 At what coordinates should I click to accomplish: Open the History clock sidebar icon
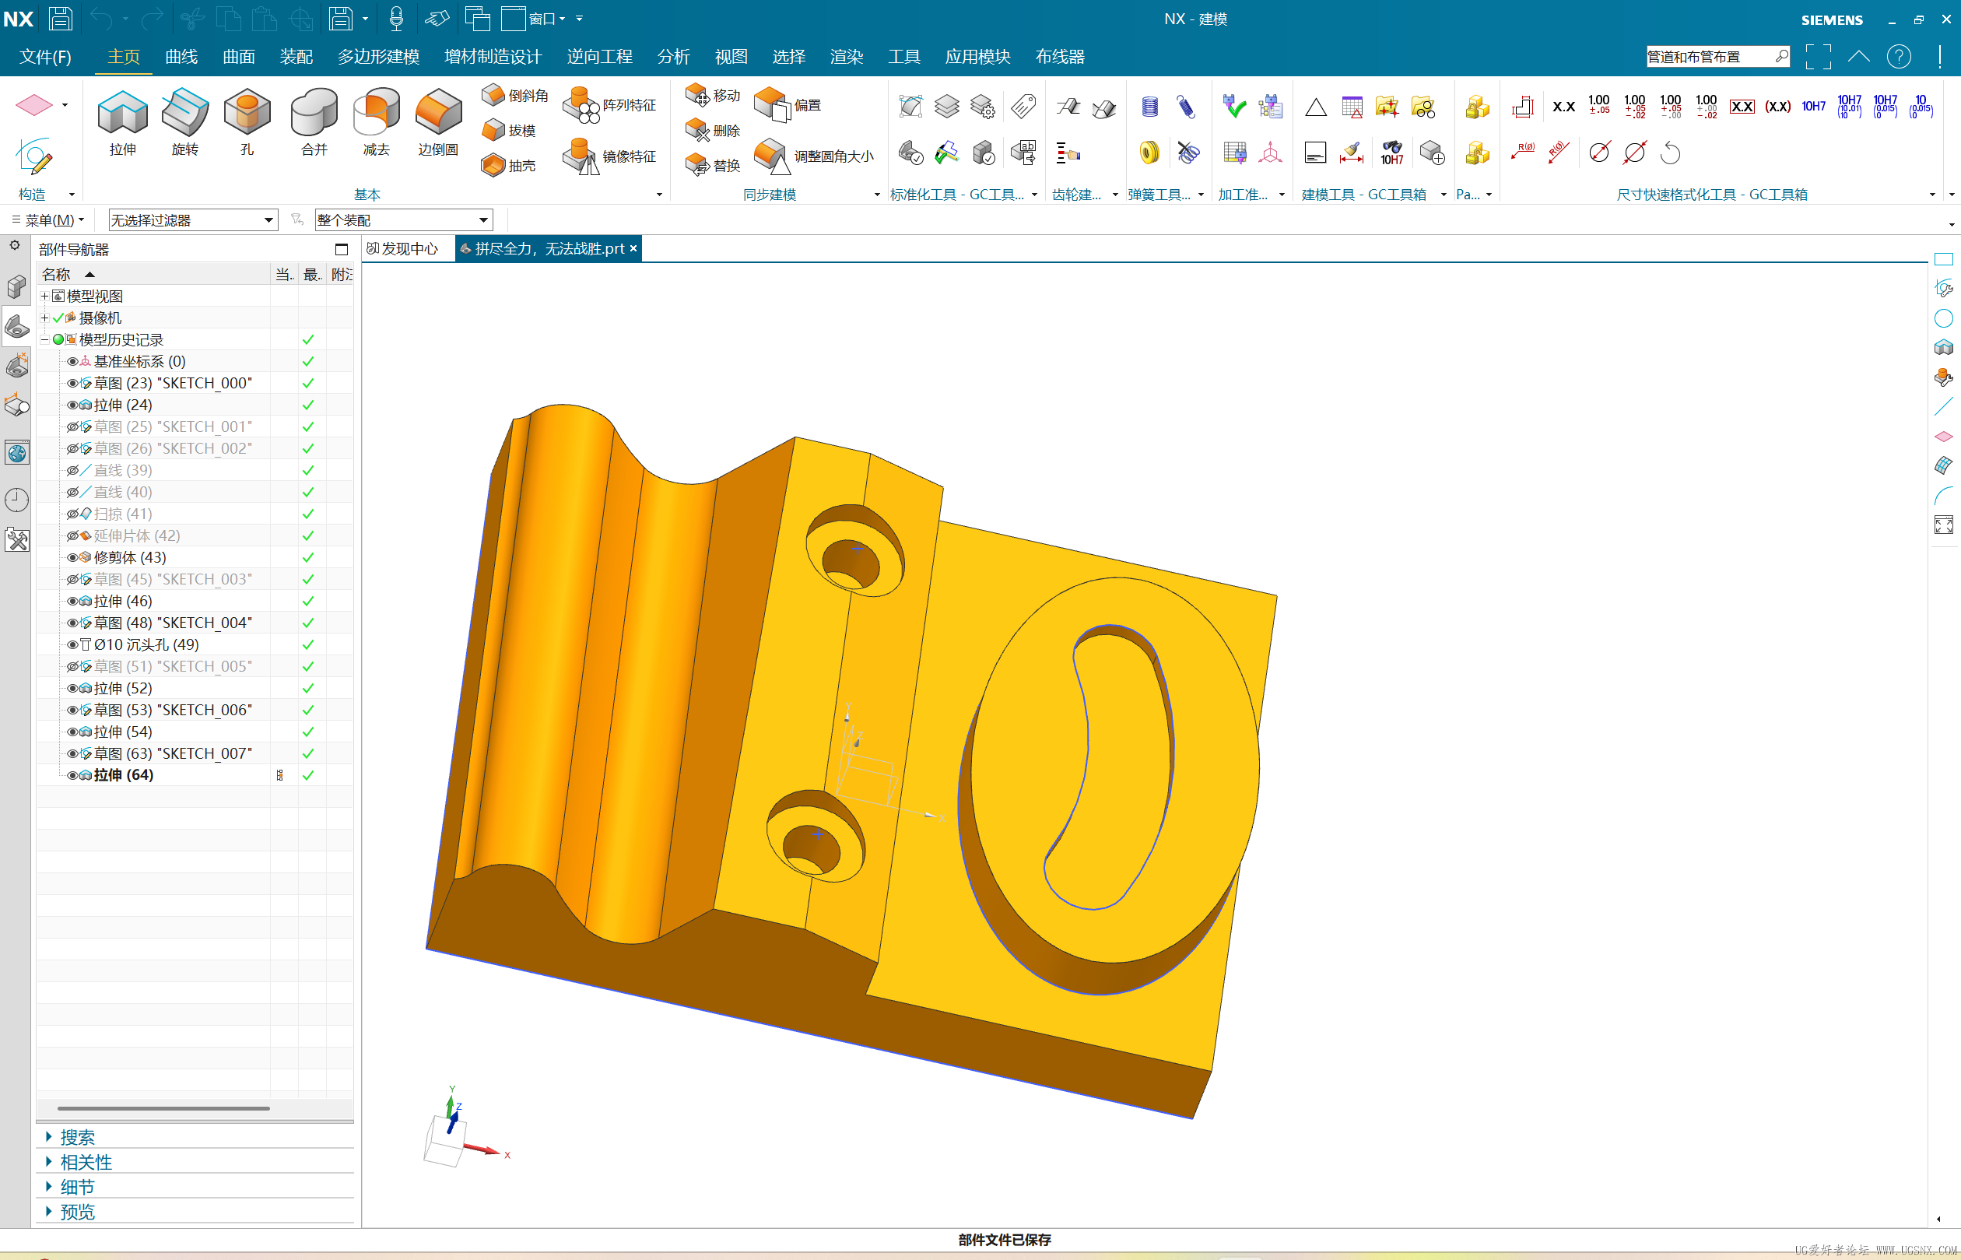pyautogui.click(x=17, y=499)
